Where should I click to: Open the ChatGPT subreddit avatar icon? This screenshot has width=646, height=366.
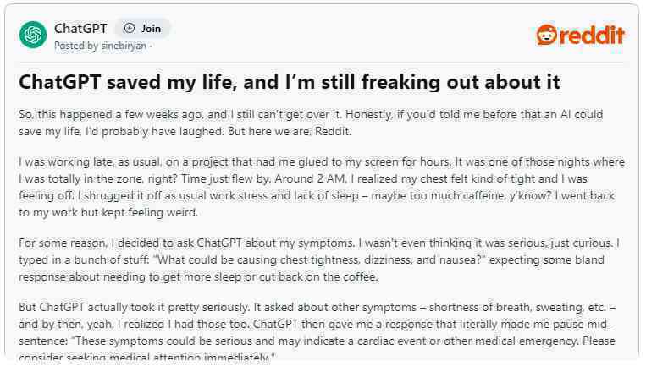click(33, 35)
